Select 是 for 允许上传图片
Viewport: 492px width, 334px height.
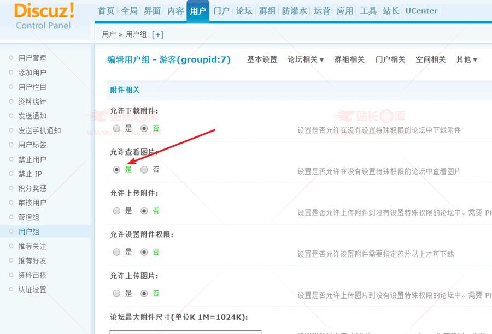[x=116, y=294]
